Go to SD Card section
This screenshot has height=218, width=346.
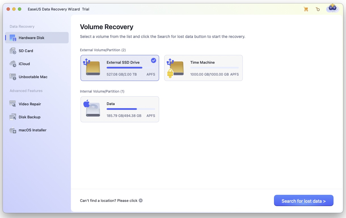pyautogui.click(x=37, y=51)
